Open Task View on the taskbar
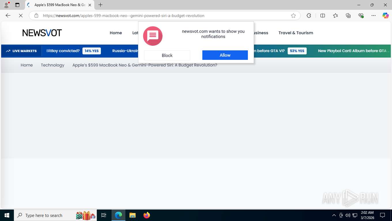Screen dimensions: 392x221 104,215
